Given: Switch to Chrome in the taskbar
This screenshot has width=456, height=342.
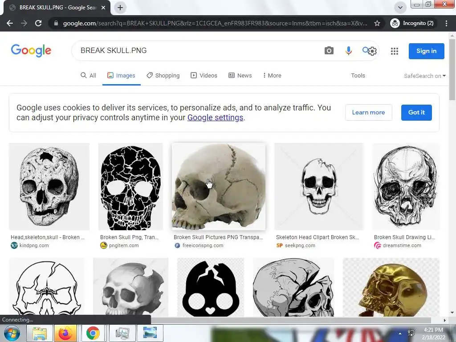Looking at the screenshot, I should (93, 333).
